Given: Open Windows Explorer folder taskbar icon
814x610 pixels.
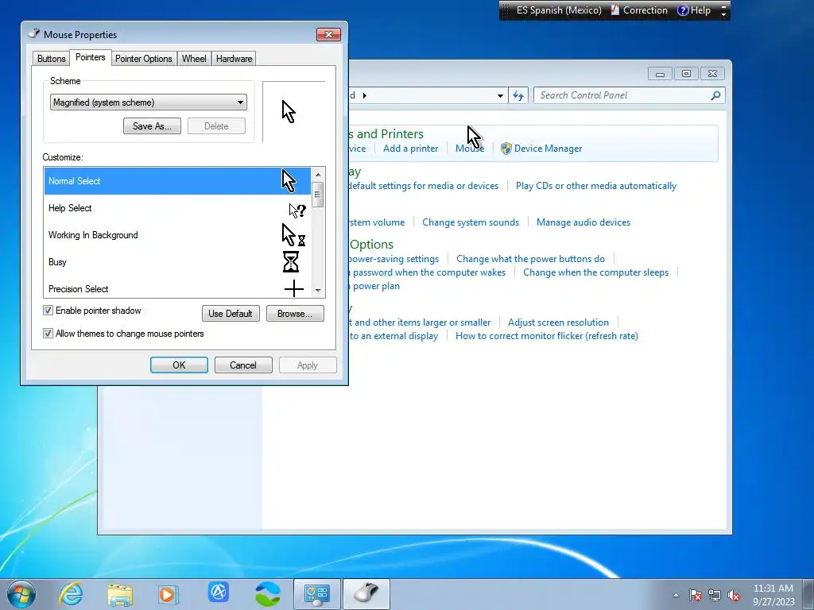Looking at the screenshot, I should click(x=120, y=594).
